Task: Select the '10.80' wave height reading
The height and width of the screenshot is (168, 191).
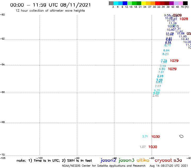Action: point(170,30)
